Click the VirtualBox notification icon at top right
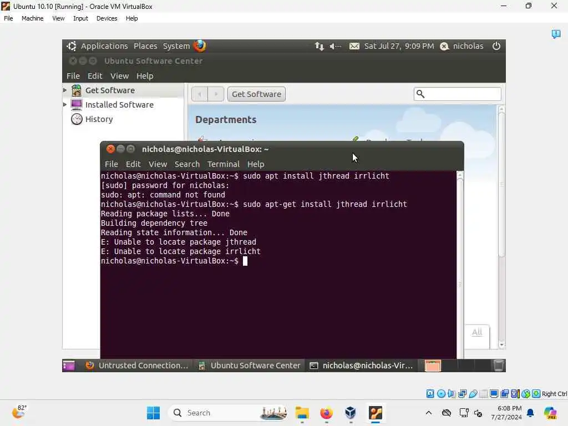The image size is (568, 426). point(556,34)
